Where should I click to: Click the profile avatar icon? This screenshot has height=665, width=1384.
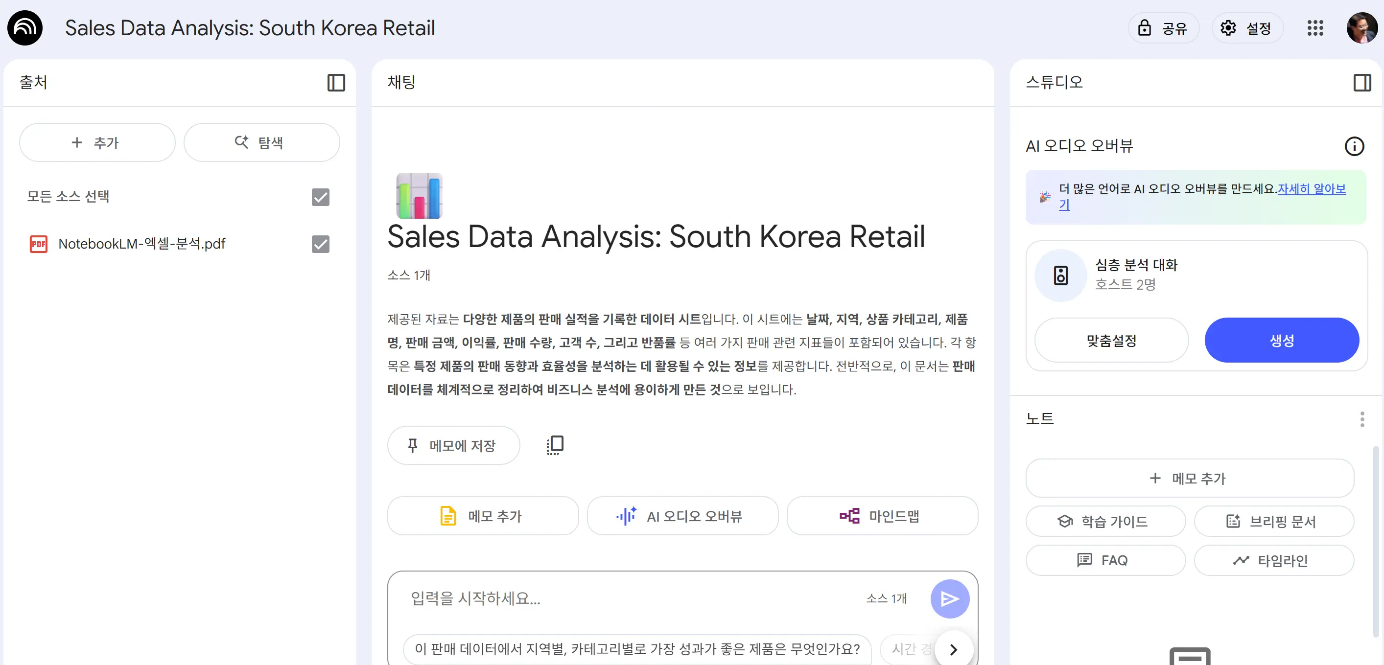tap(1361, 27)
